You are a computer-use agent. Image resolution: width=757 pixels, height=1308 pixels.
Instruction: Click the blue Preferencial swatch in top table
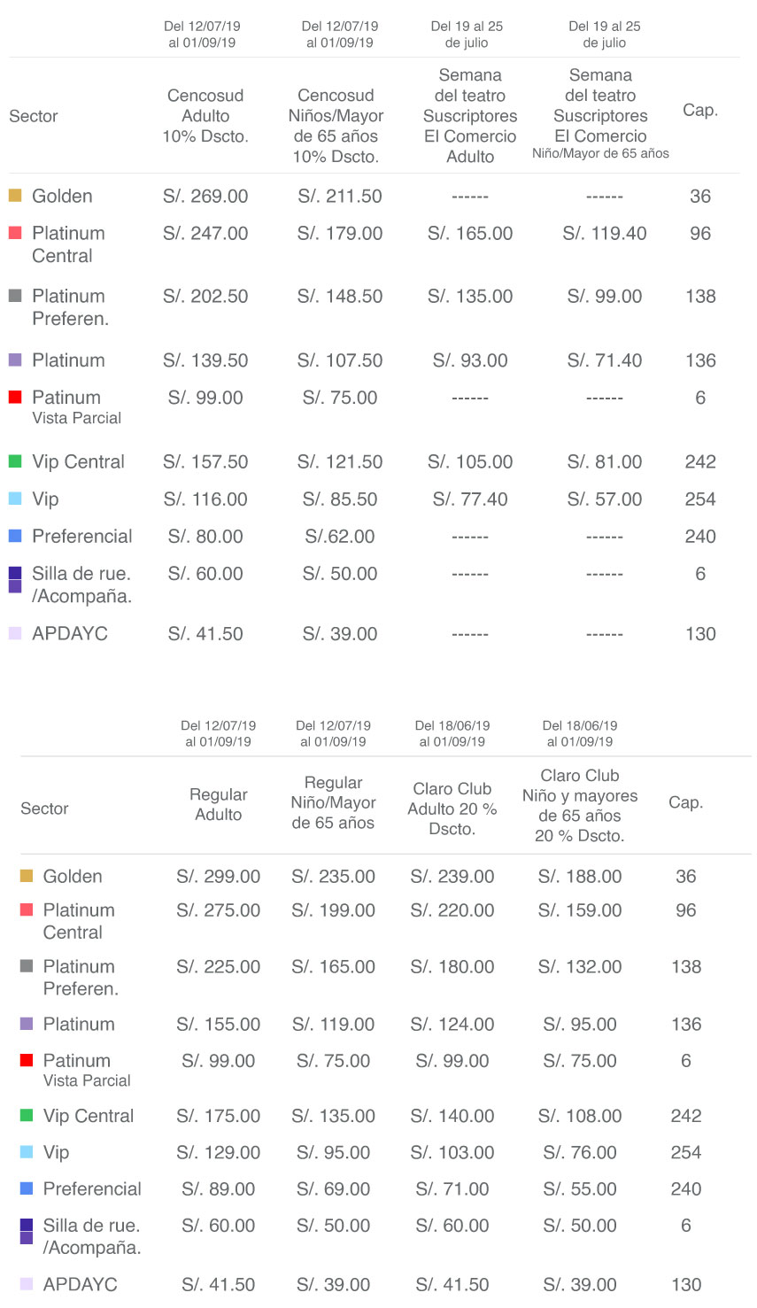15,536
